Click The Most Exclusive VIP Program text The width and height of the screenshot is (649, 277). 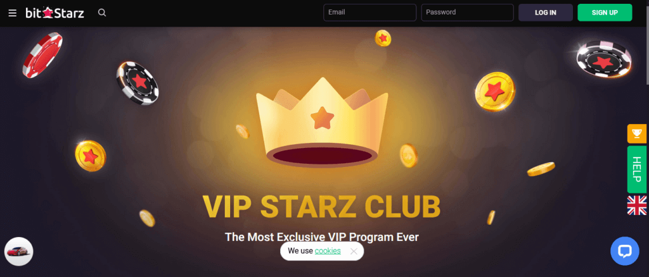(321, 237)
